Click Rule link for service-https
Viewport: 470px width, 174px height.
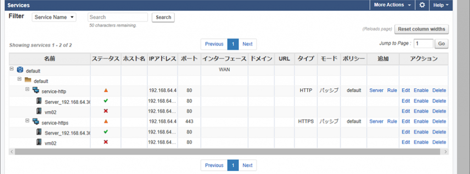pos(392,121)
